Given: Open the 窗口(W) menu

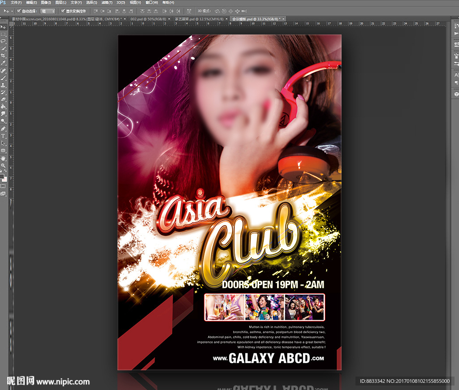Looking at the screenshot, I should [x=152, y=2].
